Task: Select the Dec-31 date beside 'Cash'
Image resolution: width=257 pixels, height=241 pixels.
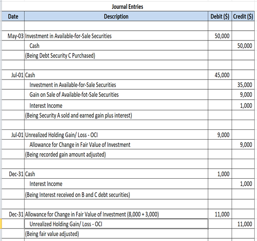Action: point(13,174)
